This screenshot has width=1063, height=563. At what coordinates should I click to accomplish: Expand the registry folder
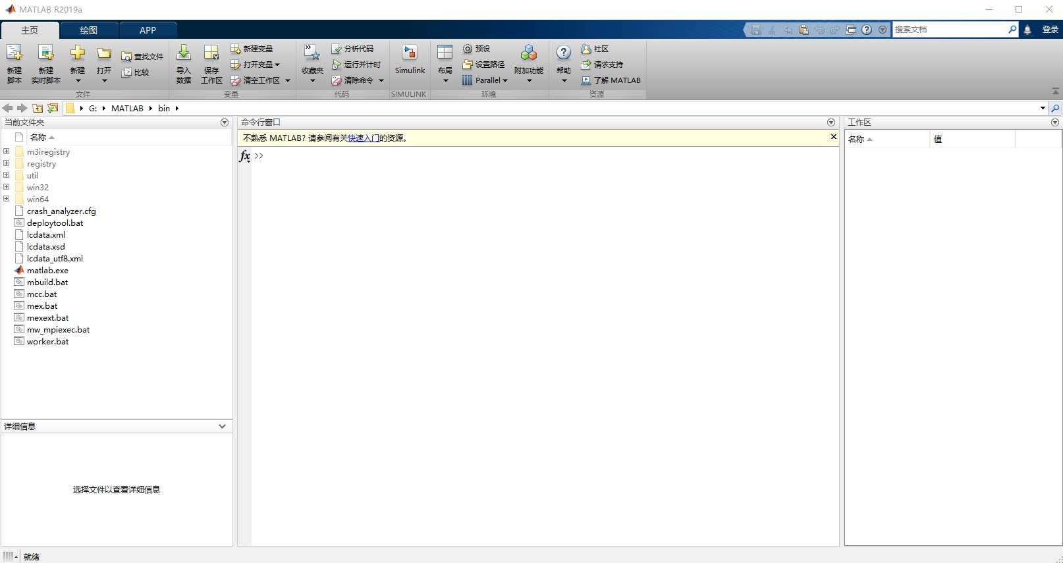pyautogui.click(x=7, y=163)
